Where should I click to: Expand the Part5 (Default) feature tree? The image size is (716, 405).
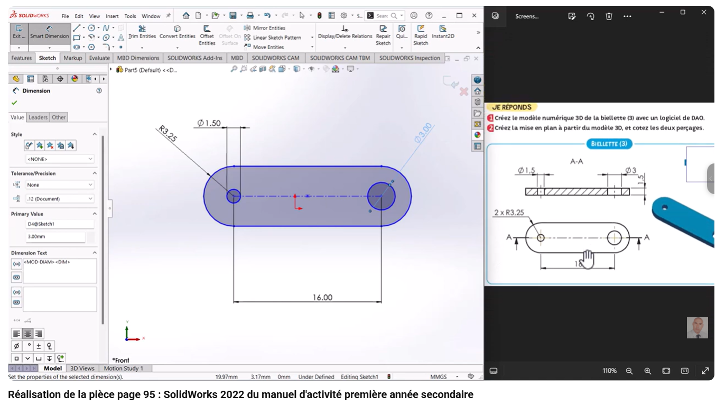pos(111,70)
